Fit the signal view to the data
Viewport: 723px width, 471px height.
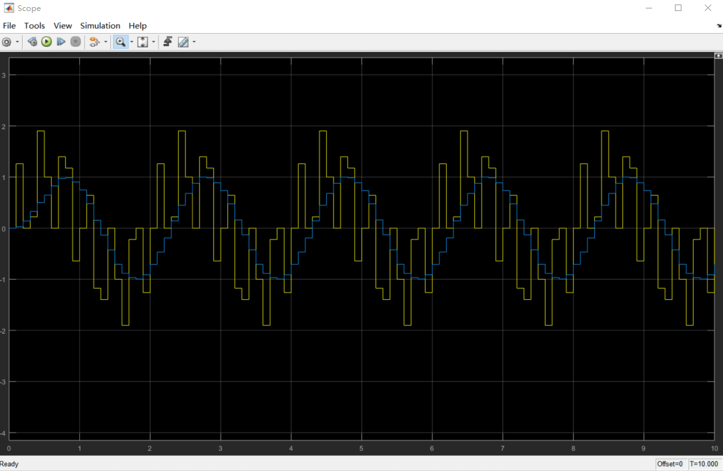(142, 42)
